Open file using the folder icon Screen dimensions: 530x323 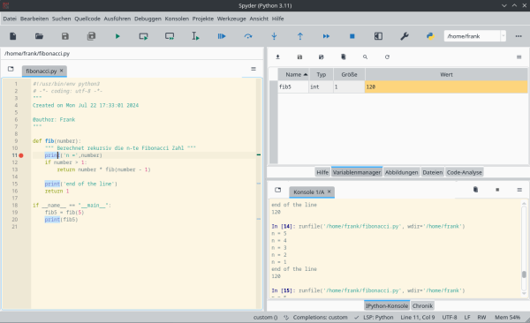39,36
